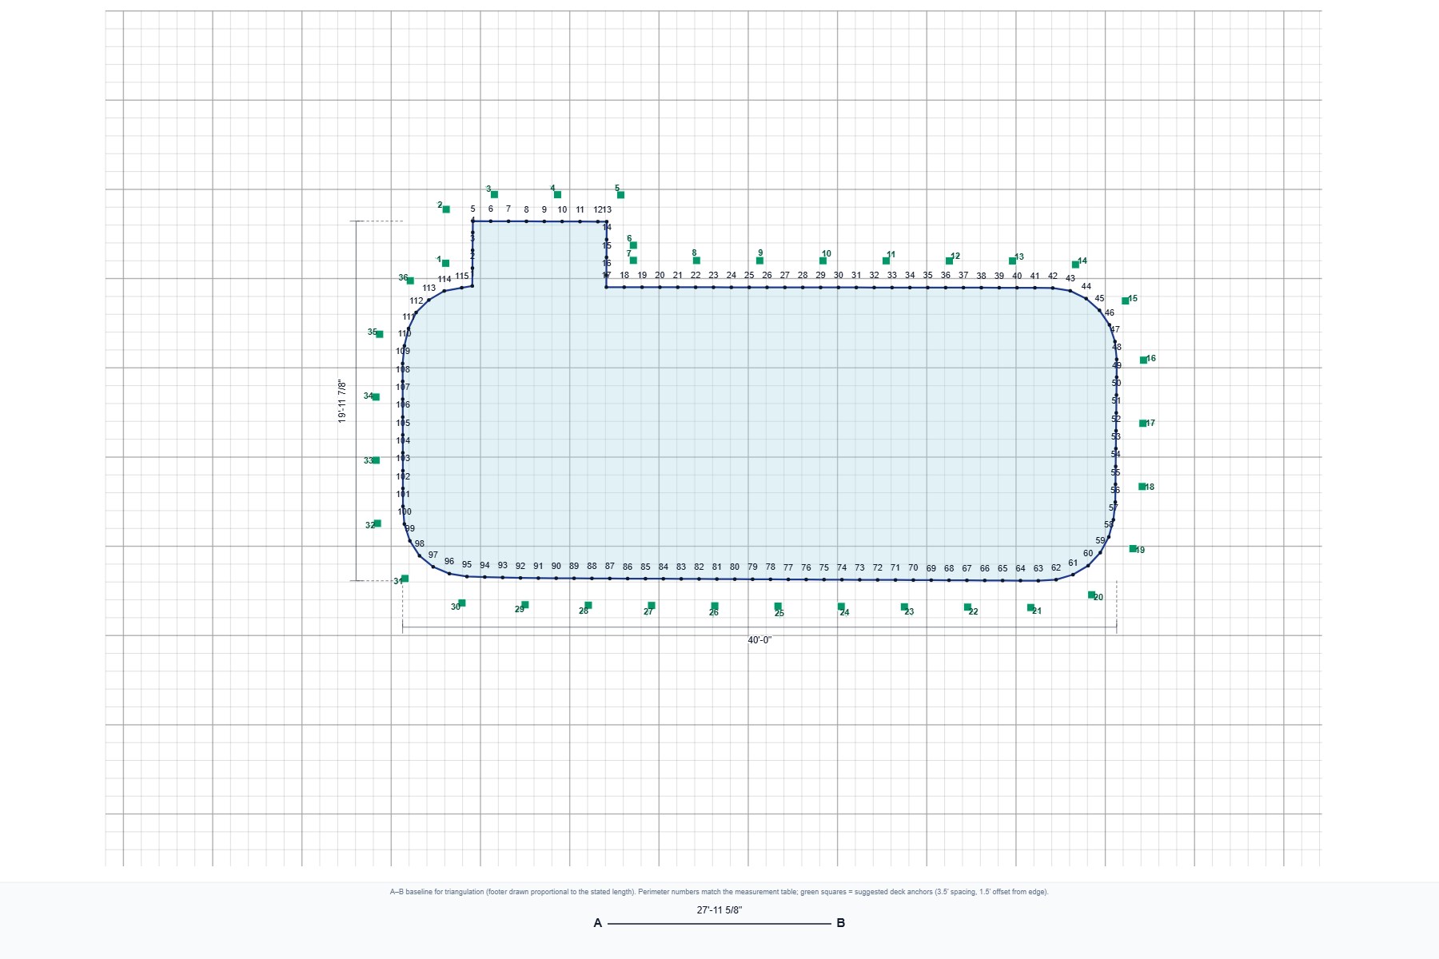1439x959 pixels.
Task: Click the 19'-11 7/8" height dimension label
Action: click(x=342, y=400)
